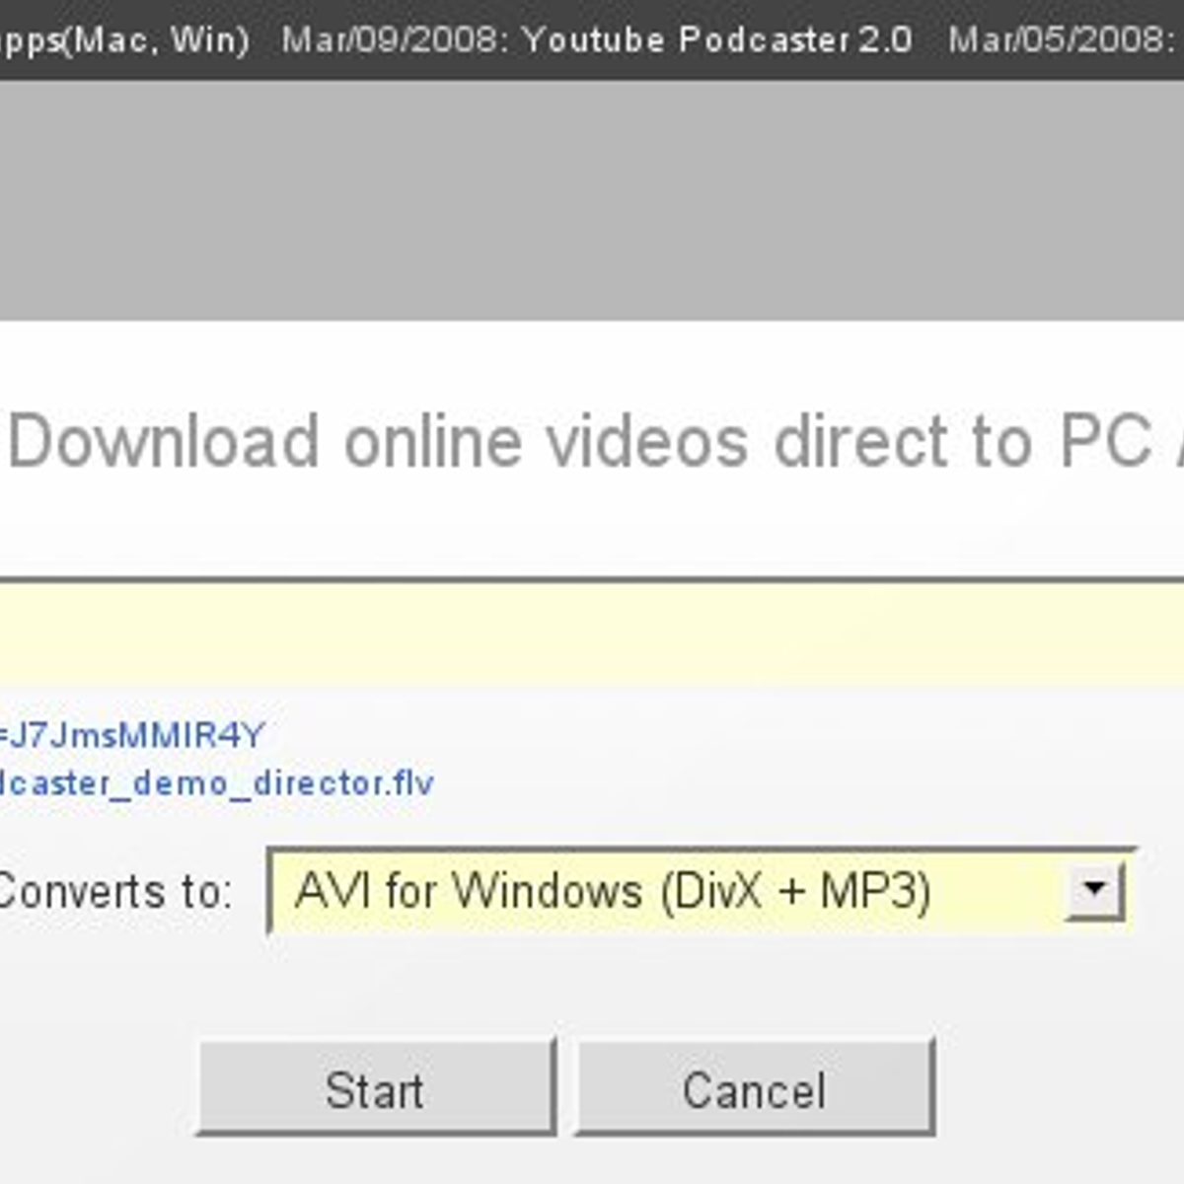The height and width of the screenshot is (1184, 1184).
Task: Click the word Download in the heading
Action: [164, 441]
